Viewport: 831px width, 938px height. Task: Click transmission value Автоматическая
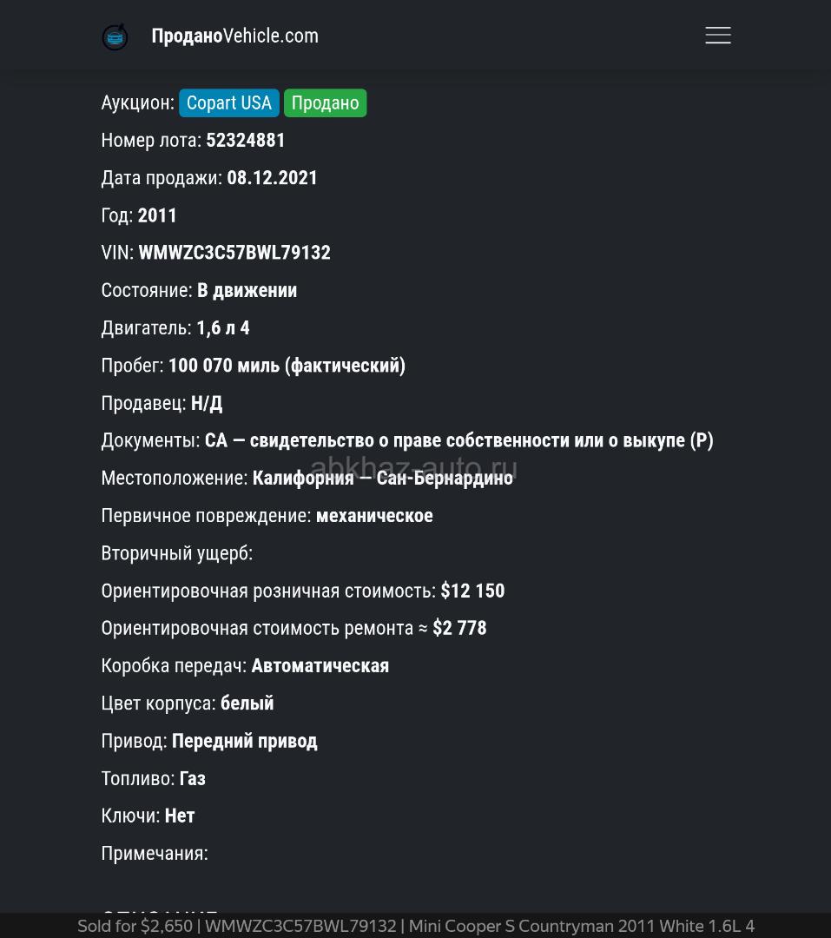(320, 666)
